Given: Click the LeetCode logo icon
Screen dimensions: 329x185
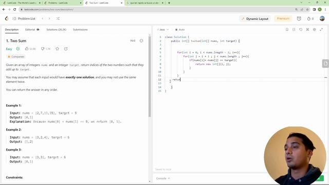Looking at the screenshot, I should 7,18.
